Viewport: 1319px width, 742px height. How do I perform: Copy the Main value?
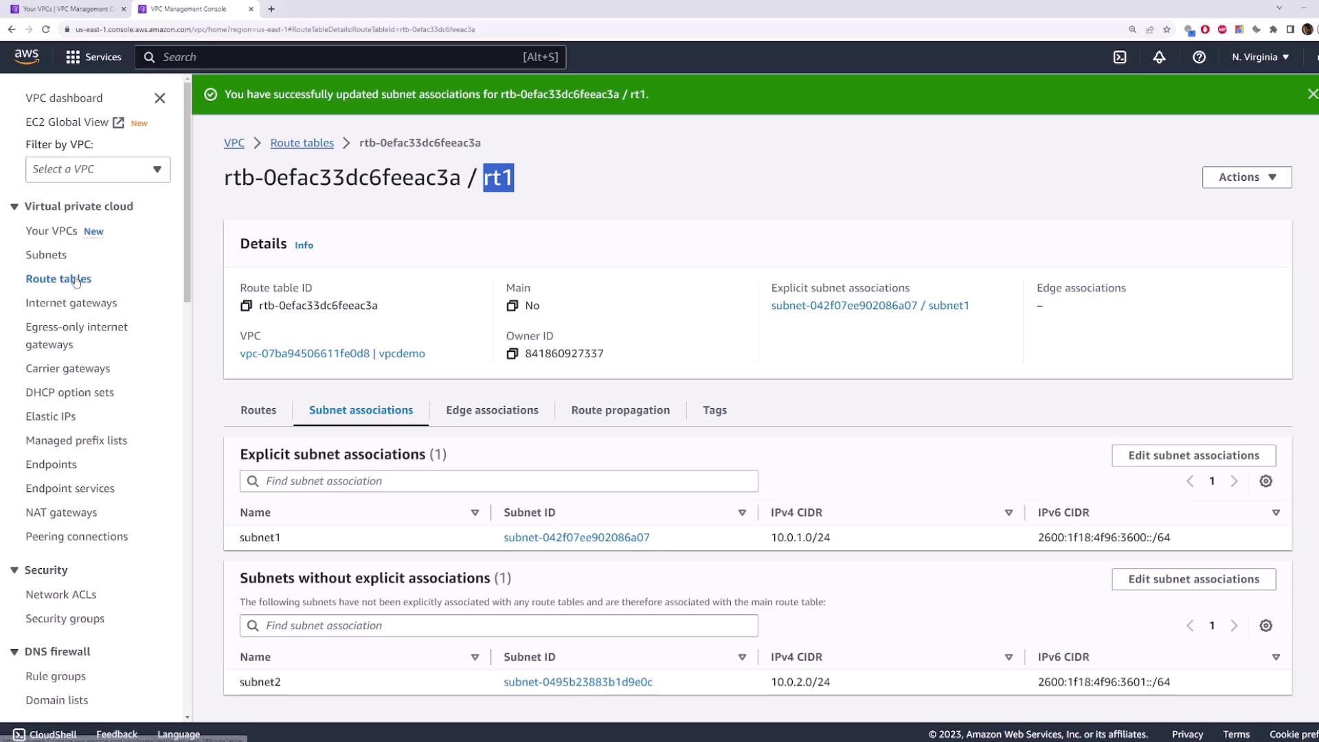(512, 306)
